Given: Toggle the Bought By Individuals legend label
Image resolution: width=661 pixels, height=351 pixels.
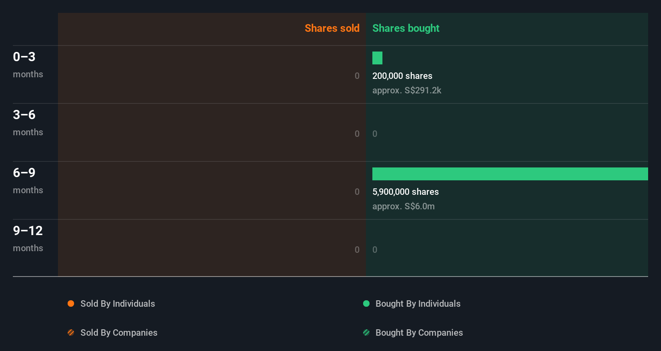Looking at the screenshot, I should pos(418,304).
